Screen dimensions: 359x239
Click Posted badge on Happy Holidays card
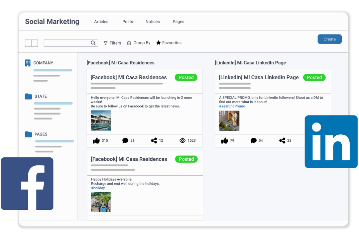pyautogui.click(x=186, y=159)
